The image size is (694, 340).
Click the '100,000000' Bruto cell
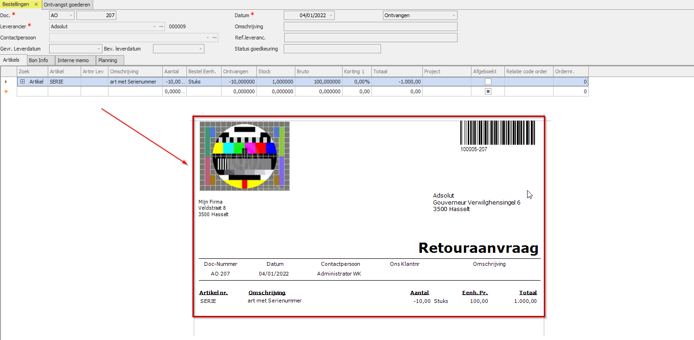coord(319,82)
